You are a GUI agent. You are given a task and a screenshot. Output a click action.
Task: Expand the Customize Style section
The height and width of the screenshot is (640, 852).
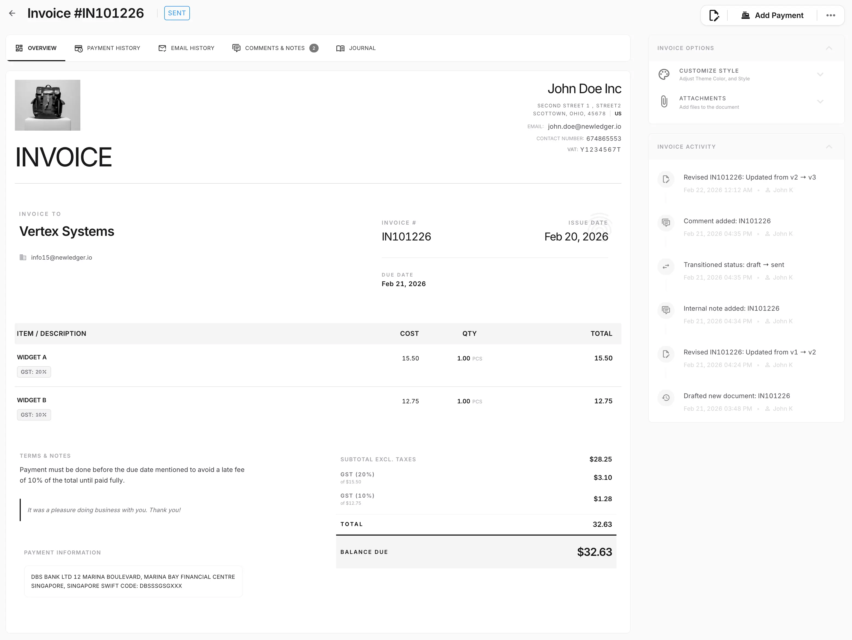(820, 74)
